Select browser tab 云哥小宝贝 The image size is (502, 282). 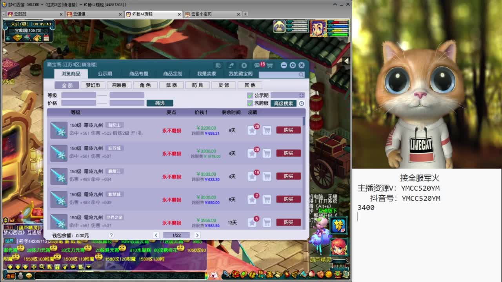[x=212, y=14]
